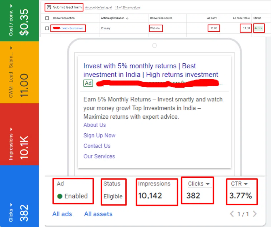This screenshot has height=227, width=271.
Task: Click the sort arrow beside Action optimization
Action: 127,18
